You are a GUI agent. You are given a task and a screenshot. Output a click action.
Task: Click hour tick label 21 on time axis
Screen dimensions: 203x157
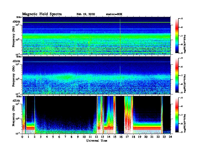click(152, 137)
